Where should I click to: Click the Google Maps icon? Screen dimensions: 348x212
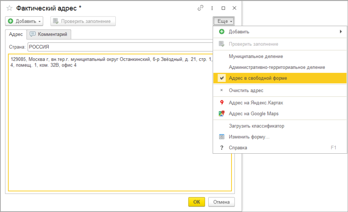tap(221, 113)
